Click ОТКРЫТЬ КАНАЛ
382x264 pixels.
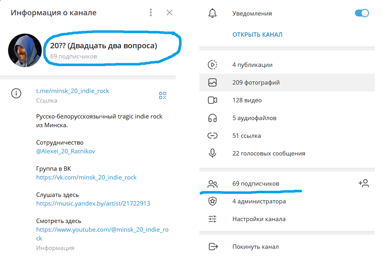[257, 34]
